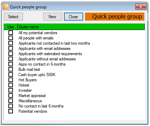Click 'Applicants with estimated requirements' text
The height and width of the screenshot is (126, 150).
point(50,54)
